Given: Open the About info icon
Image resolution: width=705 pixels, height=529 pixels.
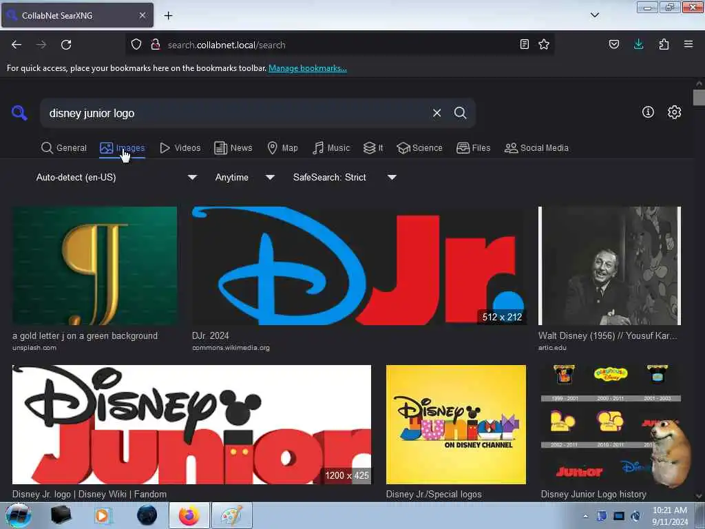Looking at the screenshot, I should pyautogui.click(x=648, y=112).
